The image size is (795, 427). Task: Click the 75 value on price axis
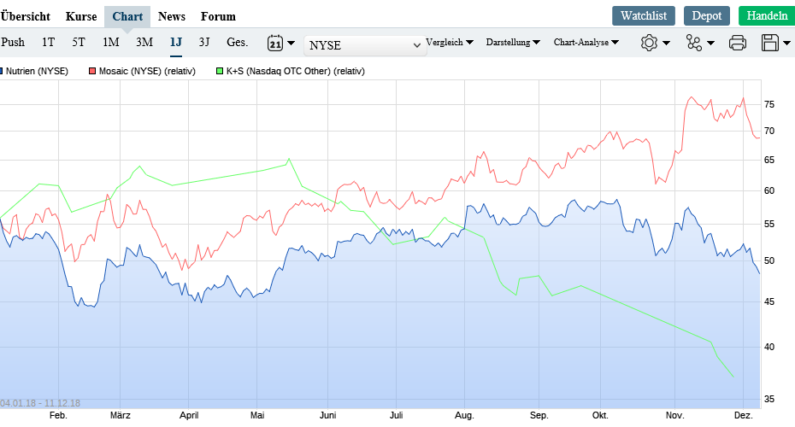click(x=769, y=104)
